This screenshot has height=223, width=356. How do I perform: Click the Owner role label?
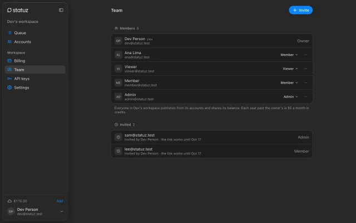point(303,41)
